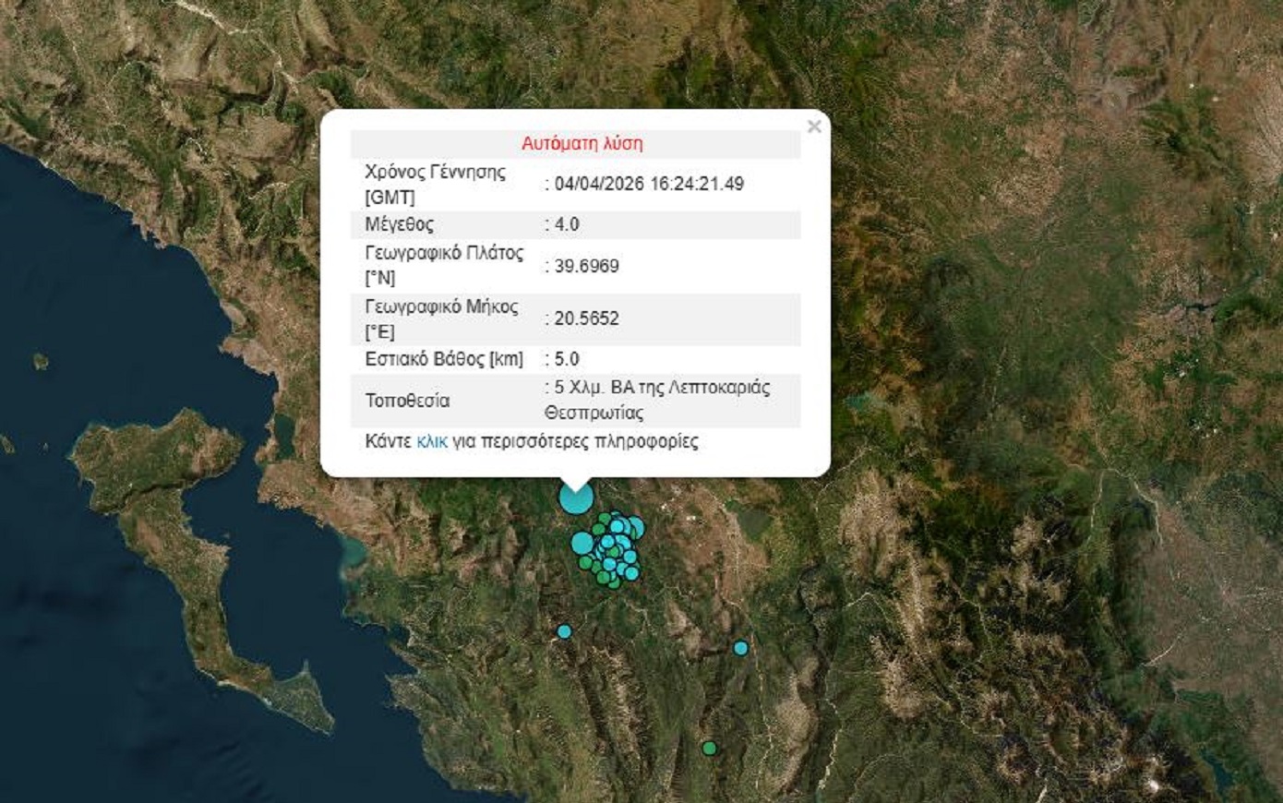Click the rightmost marker in the earthquake cluster
The image size is (1283, 803).
pyautogui.click(x=635, y=529)
